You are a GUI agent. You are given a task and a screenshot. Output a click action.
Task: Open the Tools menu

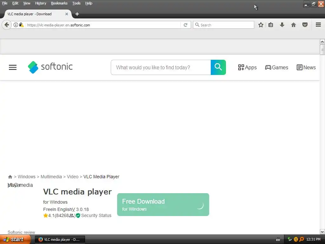[76, 3]
